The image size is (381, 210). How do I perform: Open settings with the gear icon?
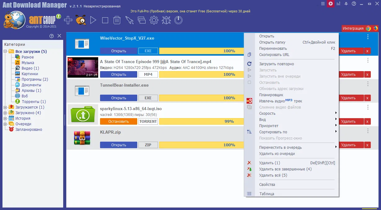click(x=154, y=20)
